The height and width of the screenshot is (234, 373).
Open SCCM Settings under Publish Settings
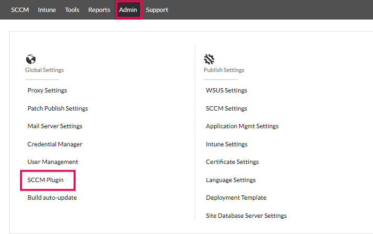click(x=227, y=108)
